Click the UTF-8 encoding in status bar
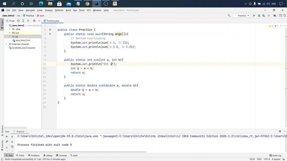The image size is (287, 161). (267, 159)
